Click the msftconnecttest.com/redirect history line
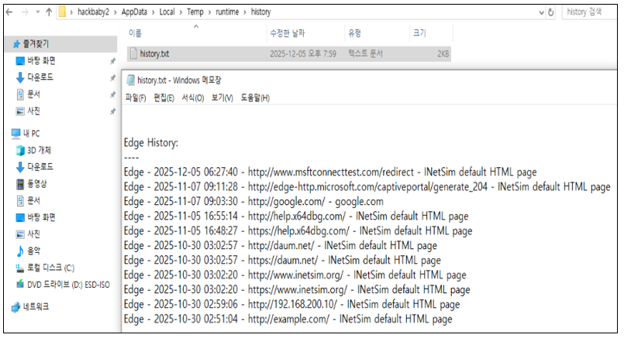This screenshot has width=624, height=338. tap(330, 172)
